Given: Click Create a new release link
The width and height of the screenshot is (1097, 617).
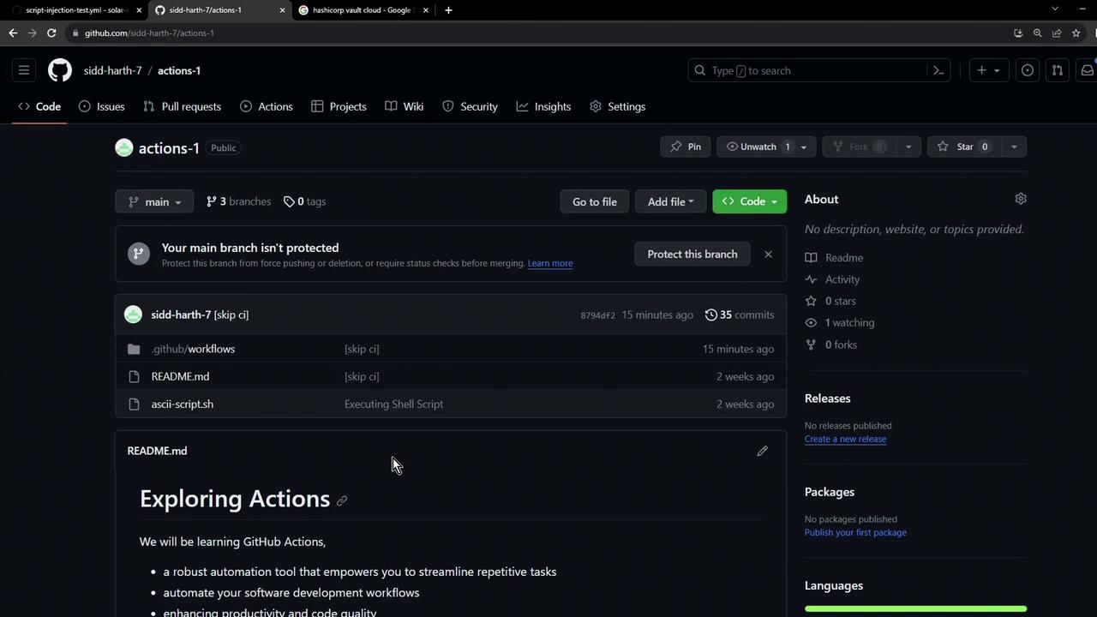Looking at the screenshot, I should [x=845, y=439].
